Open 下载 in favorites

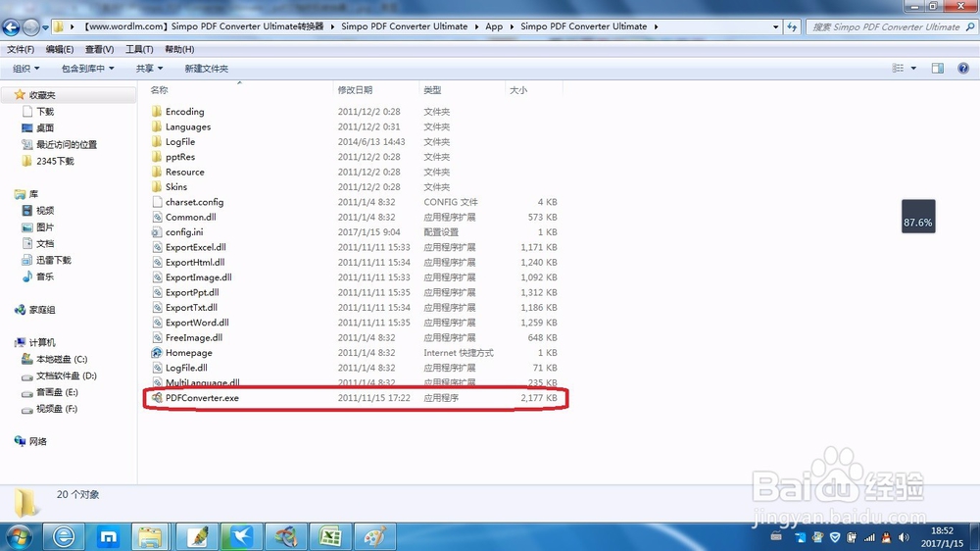(45, 112)
